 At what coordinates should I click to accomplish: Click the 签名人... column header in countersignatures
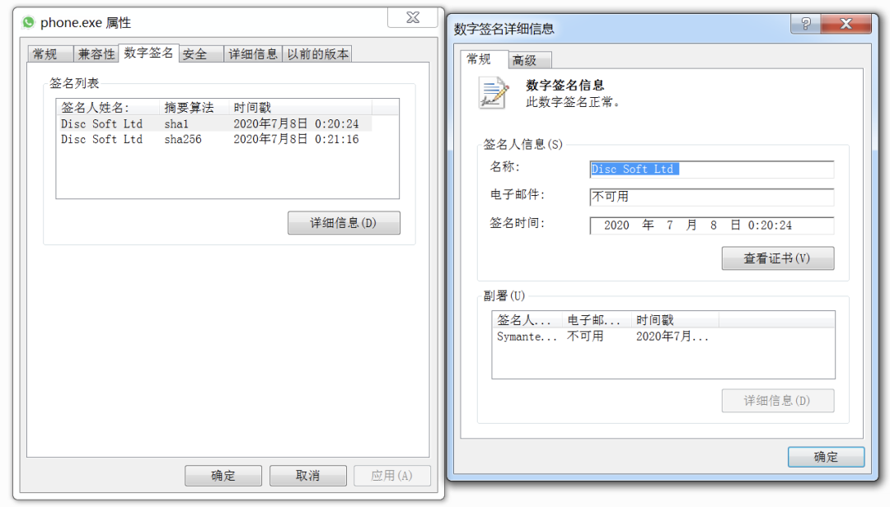[x=527, y=320]
